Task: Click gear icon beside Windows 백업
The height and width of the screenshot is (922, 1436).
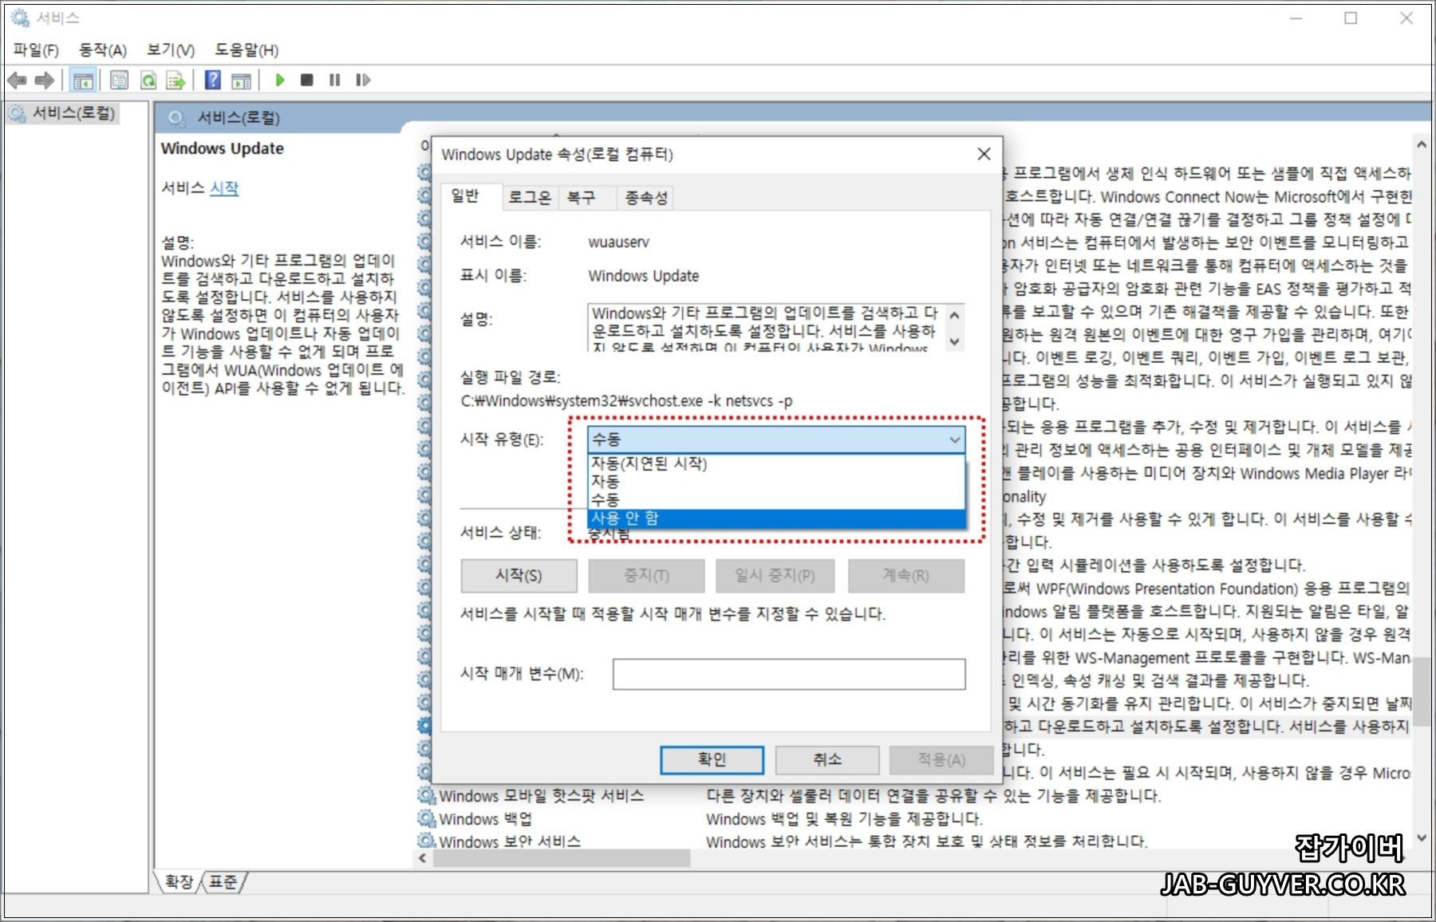Action: tap(427, 819)
